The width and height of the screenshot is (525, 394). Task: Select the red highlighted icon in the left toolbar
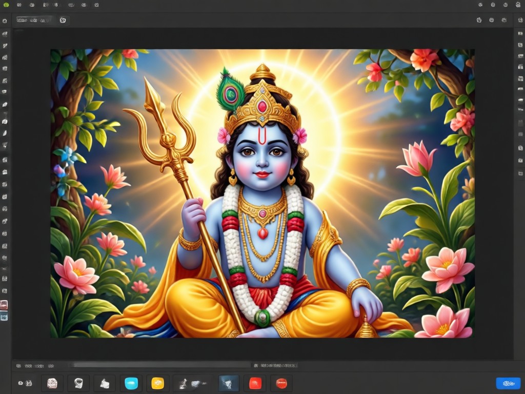tap(4, 305)
